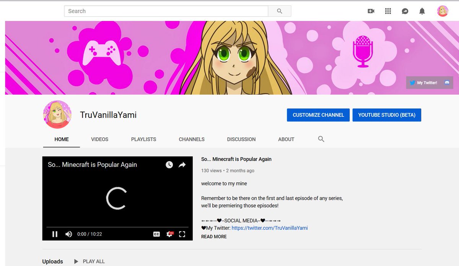459x266 pixels.
Task: Mute the video volume speaker
Action: (x=68, y=234)
